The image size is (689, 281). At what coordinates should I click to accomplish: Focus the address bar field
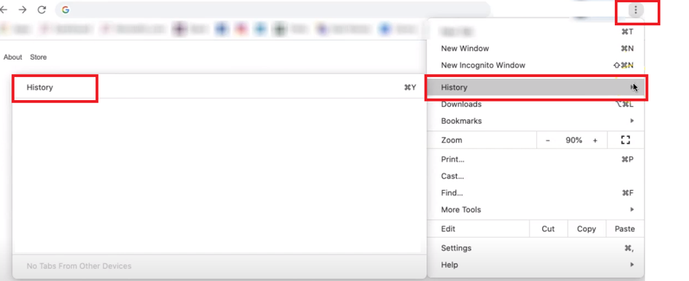pos(273,10)
